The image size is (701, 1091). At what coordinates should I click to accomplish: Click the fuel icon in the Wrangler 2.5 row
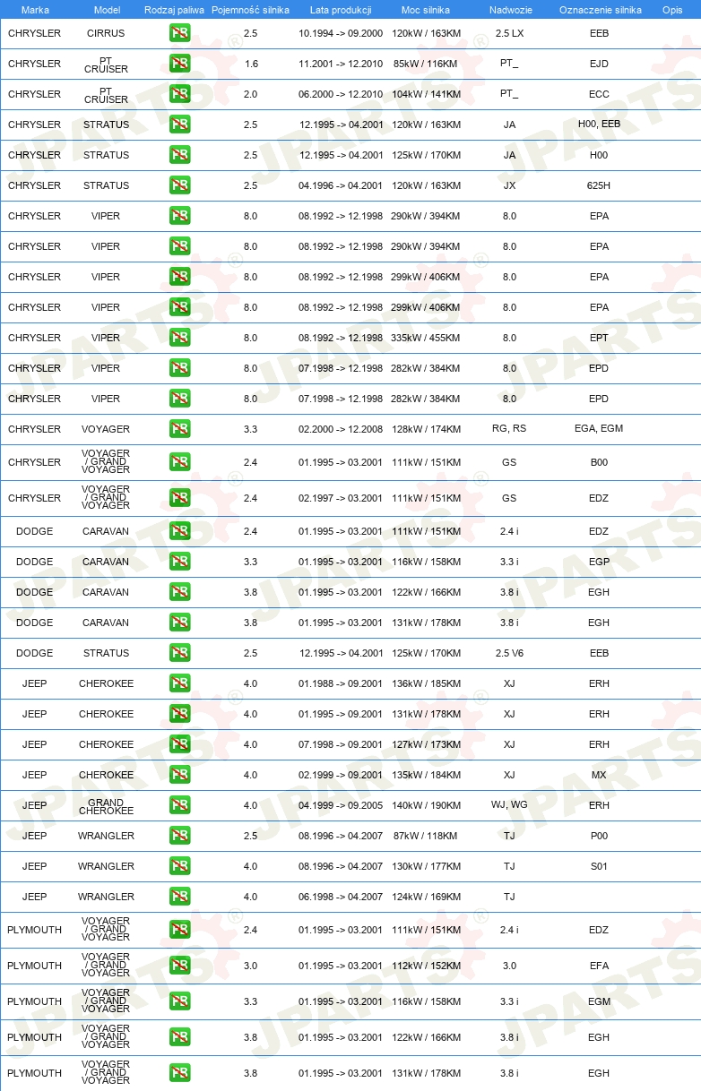(x=179, y=837)
